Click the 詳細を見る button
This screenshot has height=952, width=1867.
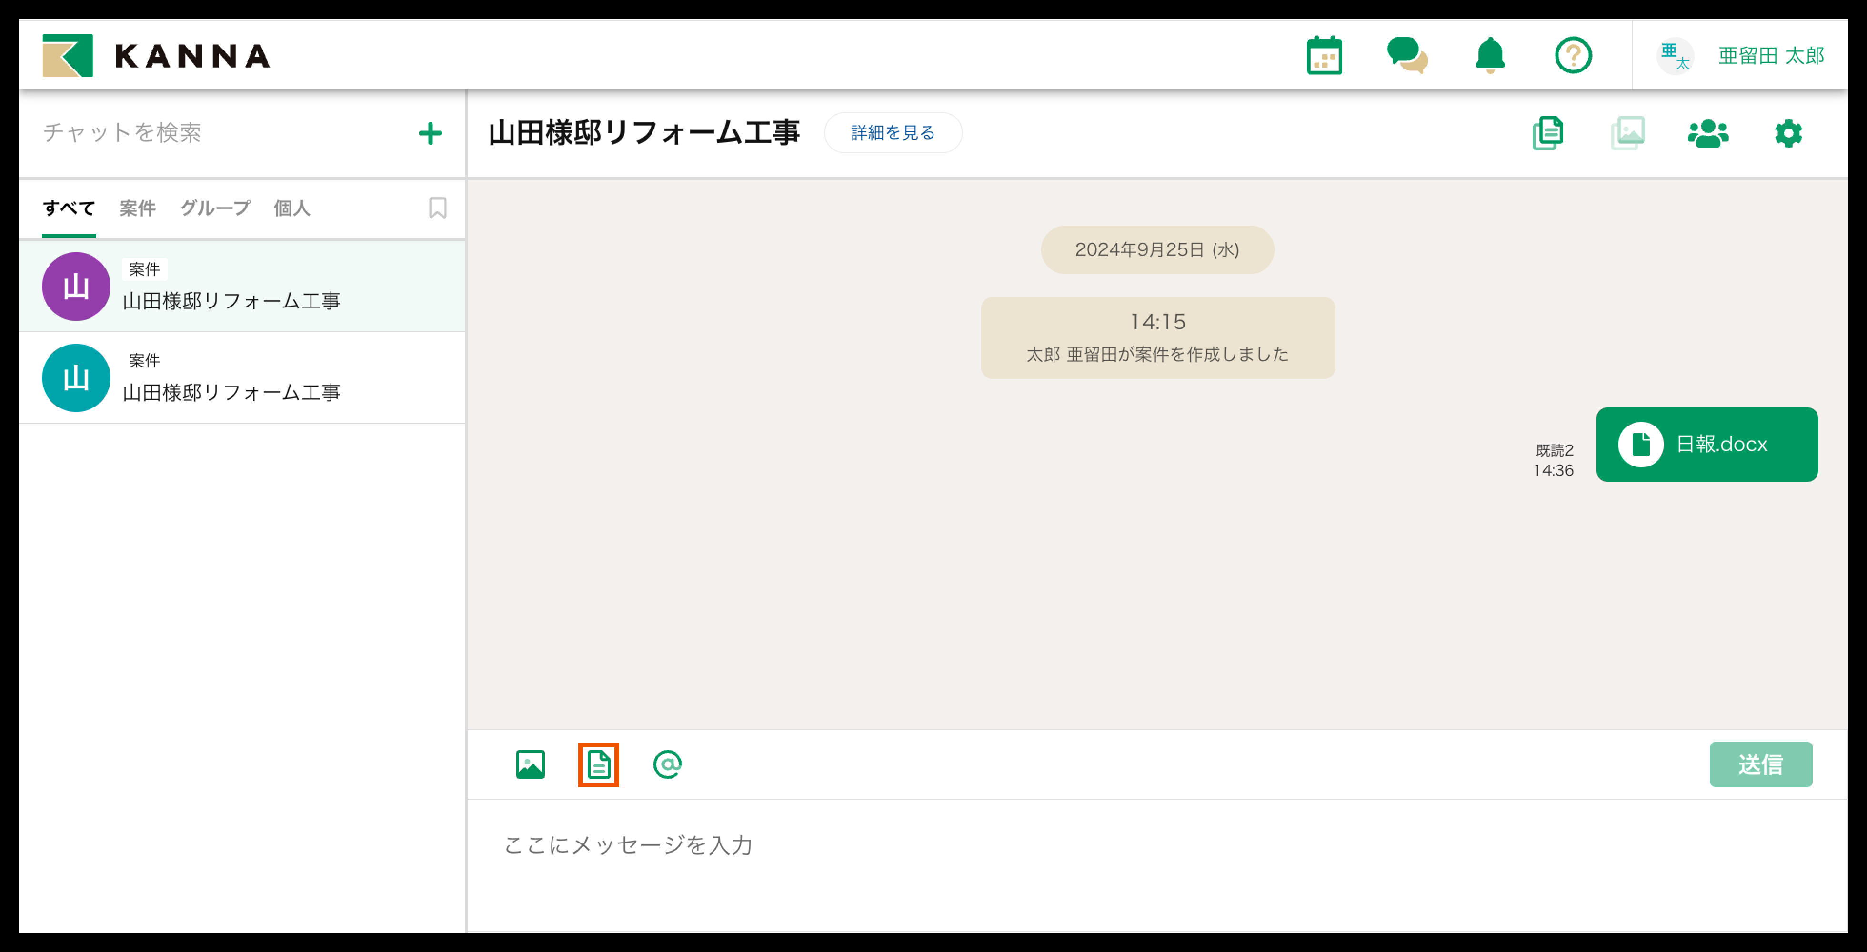click(892, 133)
